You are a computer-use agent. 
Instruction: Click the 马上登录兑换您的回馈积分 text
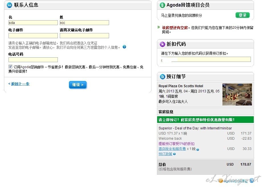(x=181, y=15)
